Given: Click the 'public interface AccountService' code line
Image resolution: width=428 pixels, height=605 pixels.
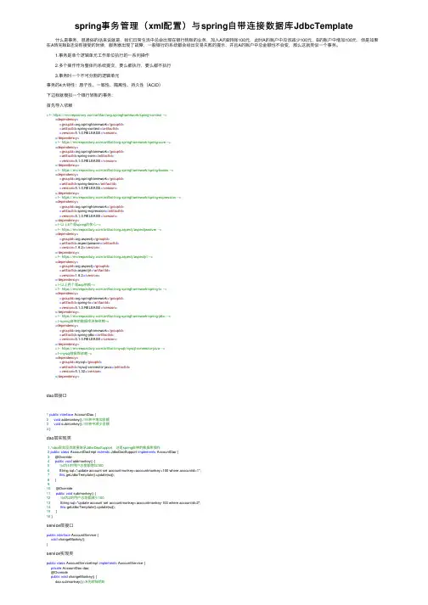Looking at the screenshot, I should (73, 535).
